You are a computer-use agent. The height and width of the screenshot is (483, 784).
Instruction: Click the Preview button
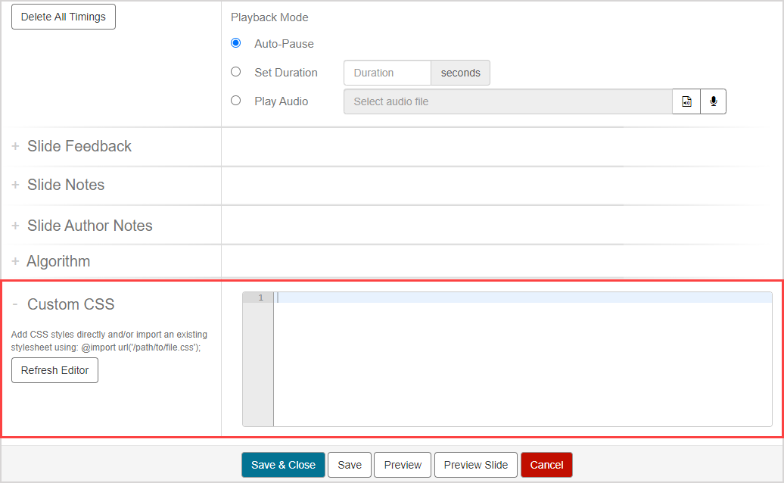[403, 465]
